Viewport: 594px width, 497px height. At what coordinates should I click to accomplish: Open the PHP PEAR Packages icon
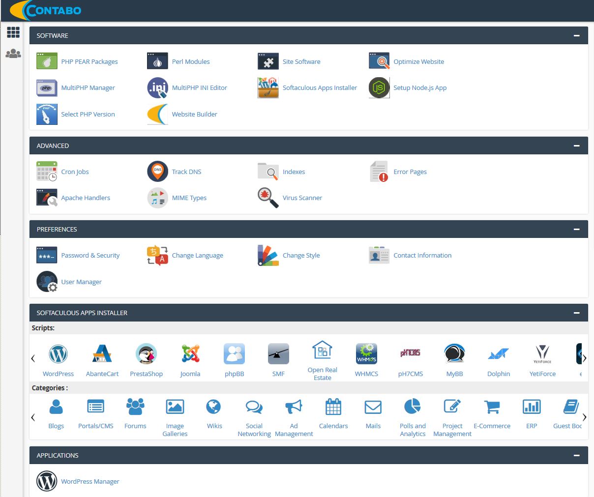click(x=47, y=61)
